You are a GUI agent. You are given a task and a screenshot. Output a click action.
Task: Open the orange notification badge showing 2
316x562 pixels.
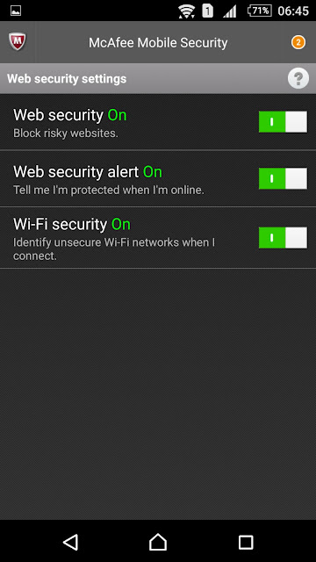[298, 42]
